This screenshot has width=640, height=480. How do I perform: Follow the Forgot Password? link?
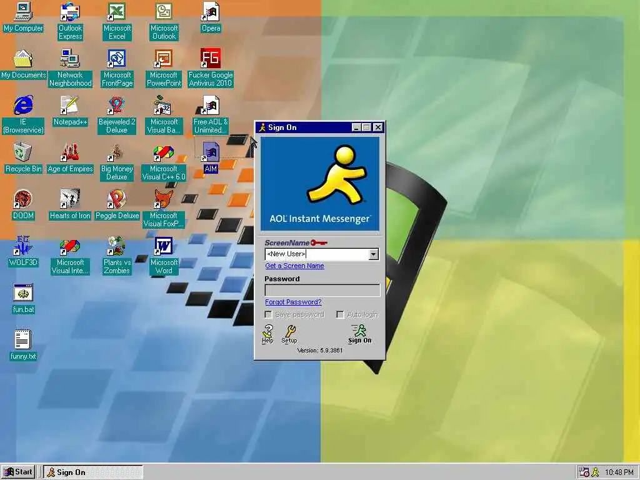(293, 302)
